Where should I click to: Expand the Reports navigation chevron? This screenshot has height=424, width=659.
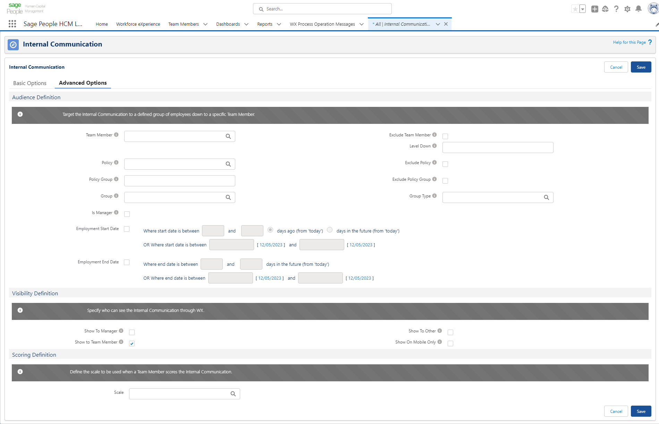coord(279,24)
